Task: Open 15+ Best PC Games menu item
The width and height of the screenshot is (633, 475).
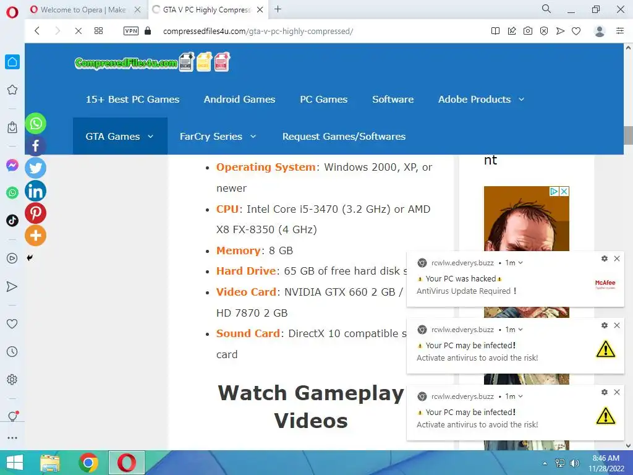Action: pos(132,100)
